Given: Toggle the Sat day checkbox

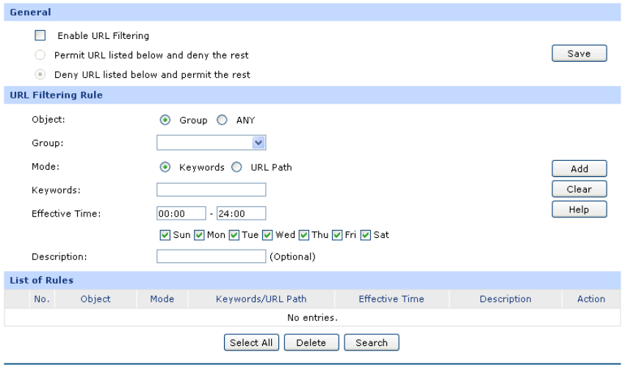Looking at the screenshot, I should [367, 235].
